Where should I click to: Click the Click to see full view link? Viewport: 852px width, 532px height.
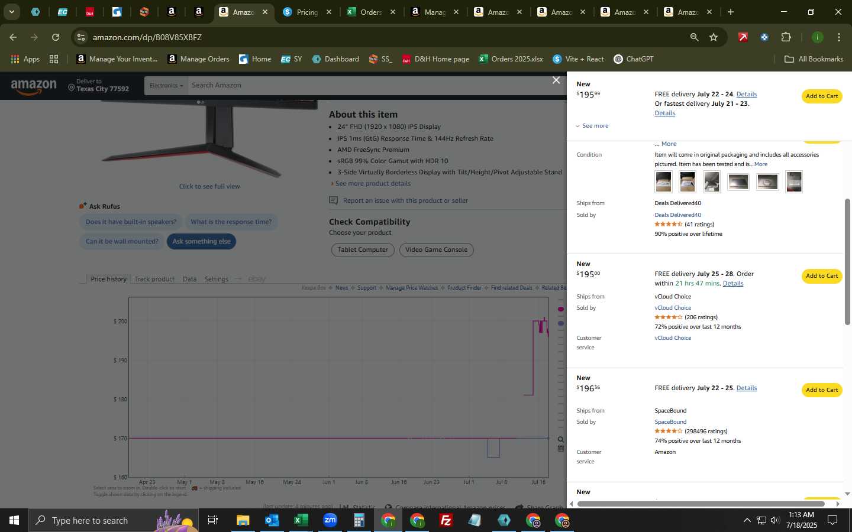209,186
